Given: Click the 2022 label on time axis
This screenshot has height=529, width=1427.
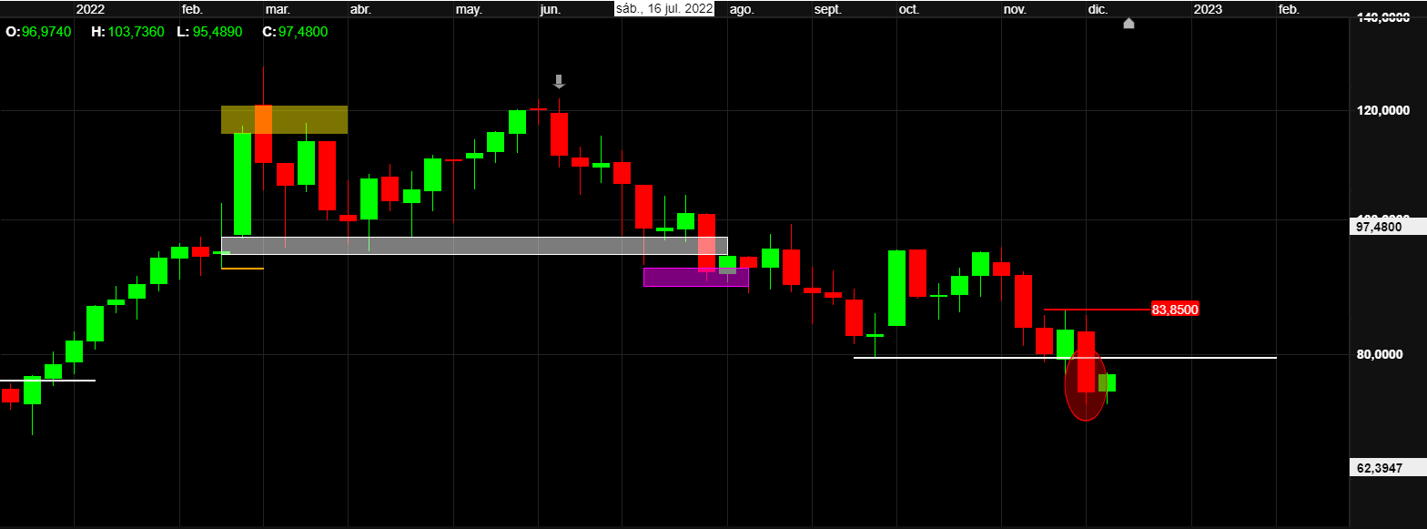Looking at the screenshot, I should [90, 9].
